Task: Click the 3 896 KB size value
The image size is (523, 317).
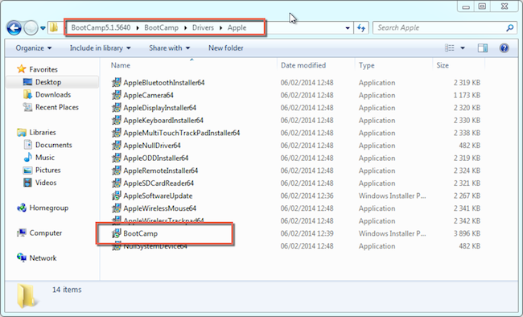Action: click(x=467, y=233)
